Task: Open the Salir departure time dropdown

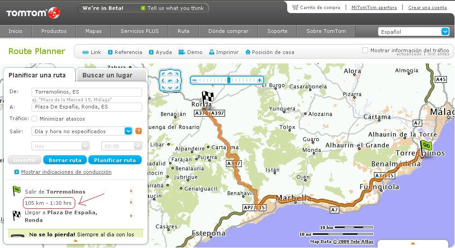Action: (x=82, y=131)
